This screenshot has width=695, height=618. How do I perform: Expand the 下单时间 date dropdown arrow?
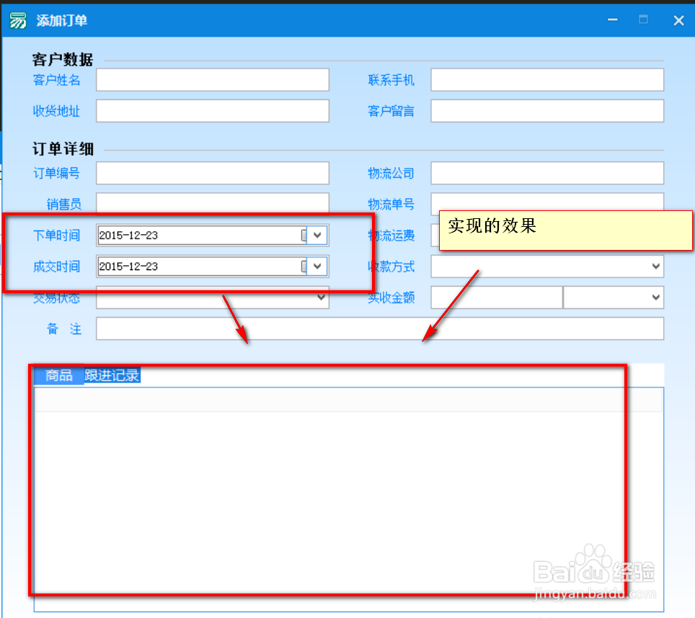pos(317,235)
